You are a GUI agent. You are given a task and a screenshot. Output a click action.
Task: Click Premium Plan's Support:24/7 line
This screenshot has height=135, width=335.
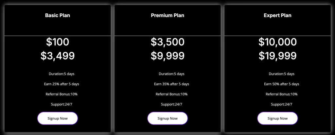[171, 104]
